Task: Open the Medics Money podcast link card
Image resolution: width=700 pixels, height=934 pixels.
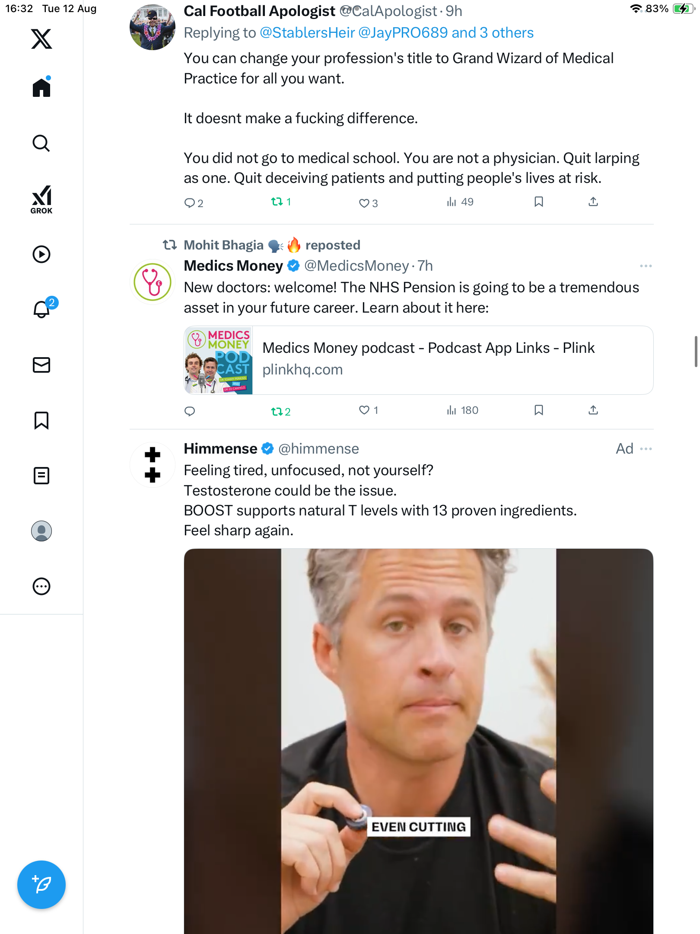Action: pyautogui.click(x=418, y=360)
